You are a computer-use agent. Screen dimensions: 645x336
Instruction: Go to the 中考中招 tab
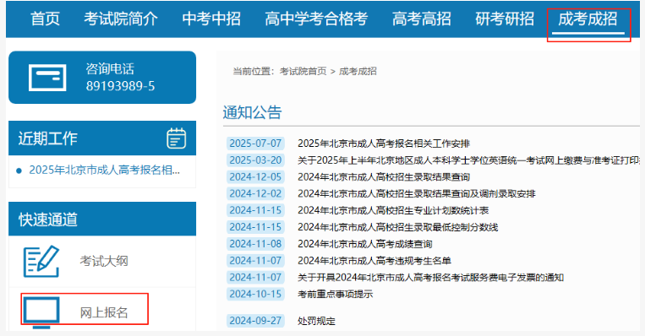(x=211, y=19)
